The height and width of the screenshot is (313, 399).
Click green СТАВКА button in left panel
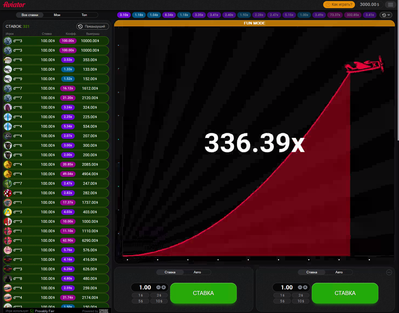point(203,293)
